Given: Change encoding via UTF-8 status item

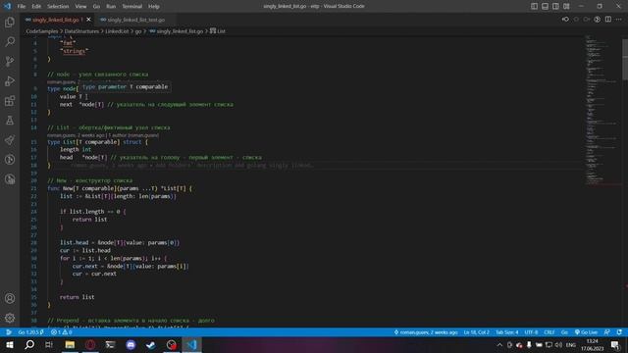Looking at the screenshot, I should [531, 332].
